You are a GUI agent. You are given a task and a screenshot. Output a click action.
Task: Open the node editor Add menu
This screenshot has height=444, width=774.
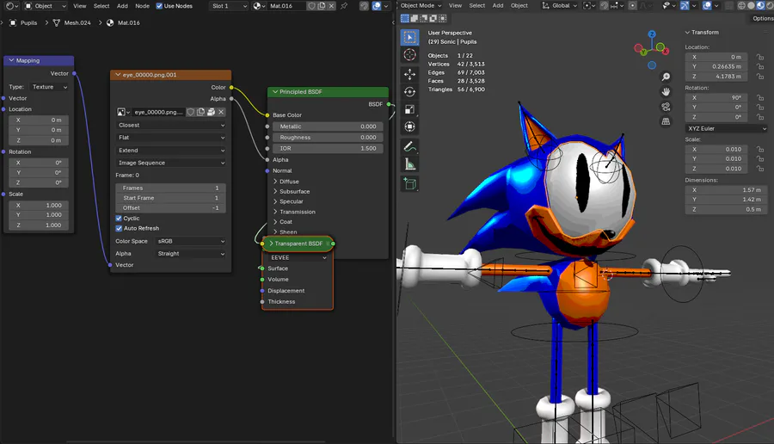pos(122,6)
